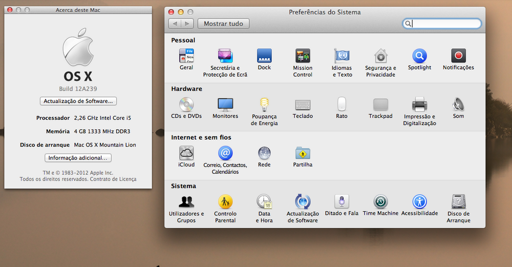This screenshot has width=512, height=267.
Task: Click the Mac OS X Mountain Lion text
Action: [x=105, y=145]
